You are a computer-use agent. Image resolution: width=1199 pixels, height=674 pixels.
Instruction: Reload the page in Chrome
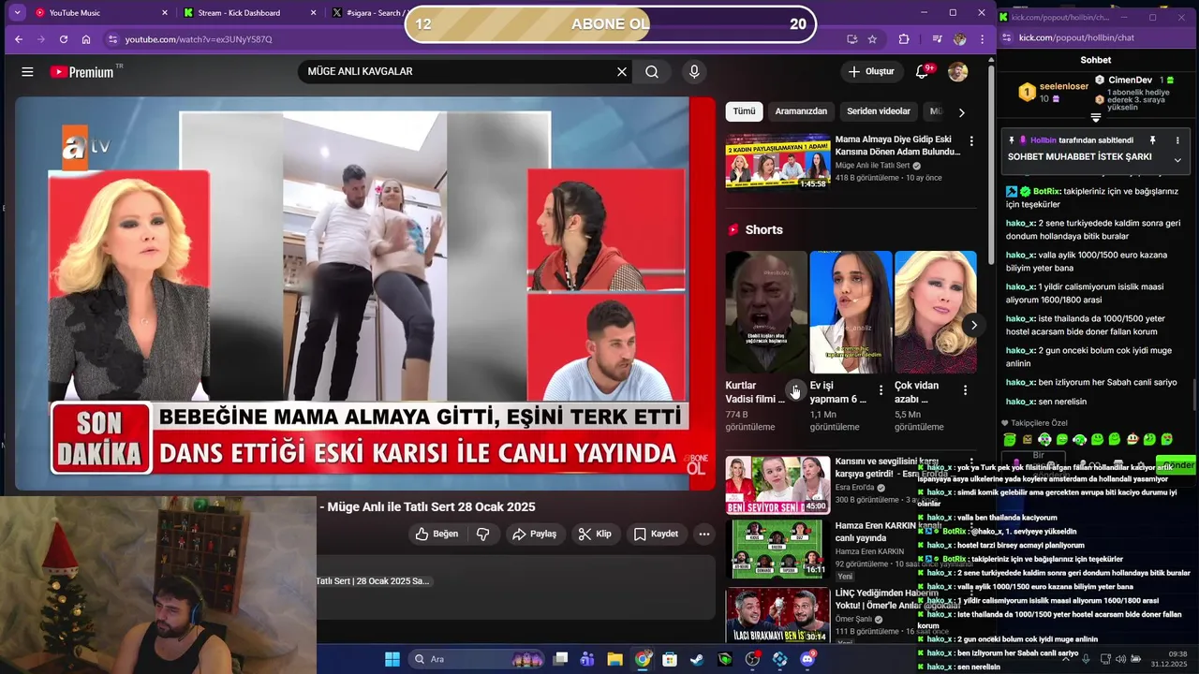[64, 39]
